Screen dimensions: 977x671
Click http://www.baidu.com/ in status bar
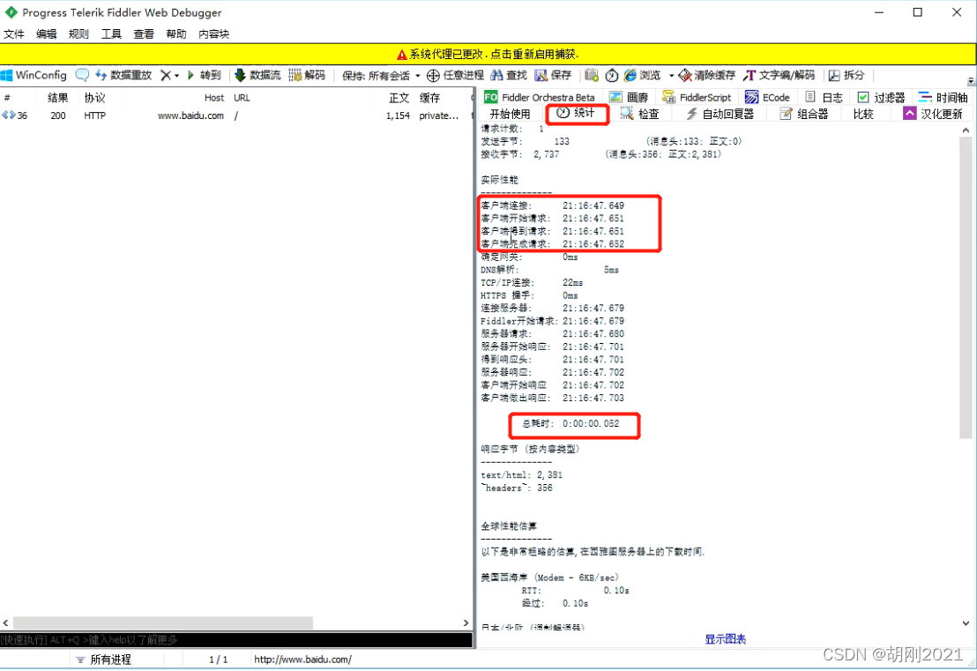302,660
